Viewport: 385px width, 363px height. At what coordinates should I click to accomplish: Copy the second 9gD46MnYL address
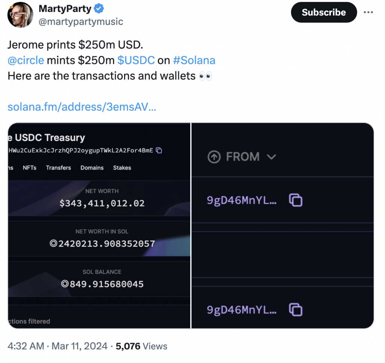296,310
